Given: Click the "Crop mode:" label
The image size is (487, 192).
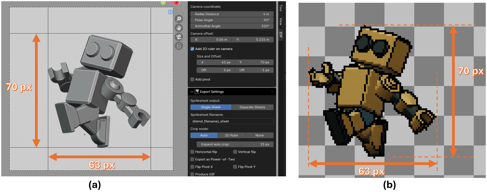Looking at the screenshot, I should [199, 129].
